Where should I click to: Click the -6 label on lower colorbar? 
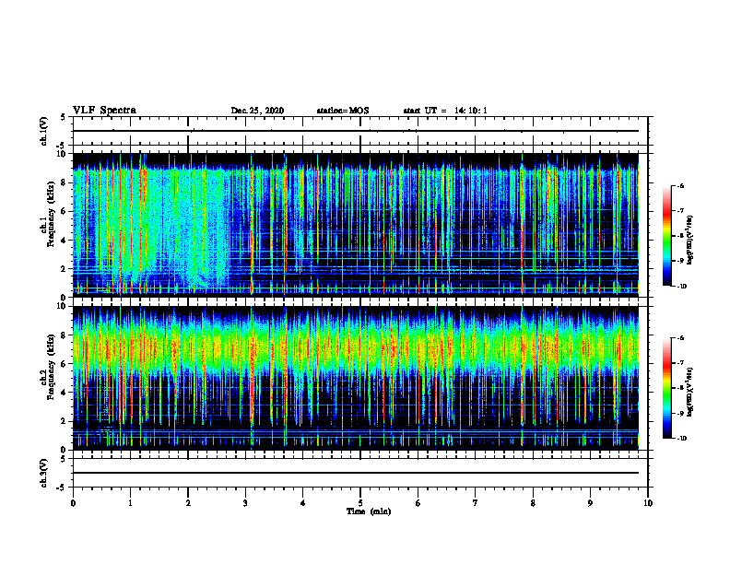click(680, 338)
